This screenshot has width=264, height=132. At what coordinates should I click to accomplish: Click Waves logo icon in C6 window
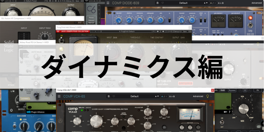[x=87, y=1]
